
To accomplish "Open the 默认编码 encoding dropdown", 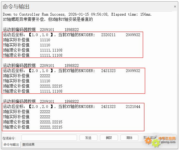I will (x=167, y=138).
